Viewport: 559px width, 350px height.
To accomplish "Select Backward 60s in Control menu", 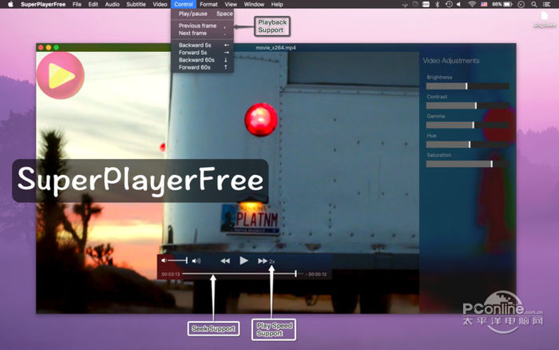I will [x=202, y=60].
